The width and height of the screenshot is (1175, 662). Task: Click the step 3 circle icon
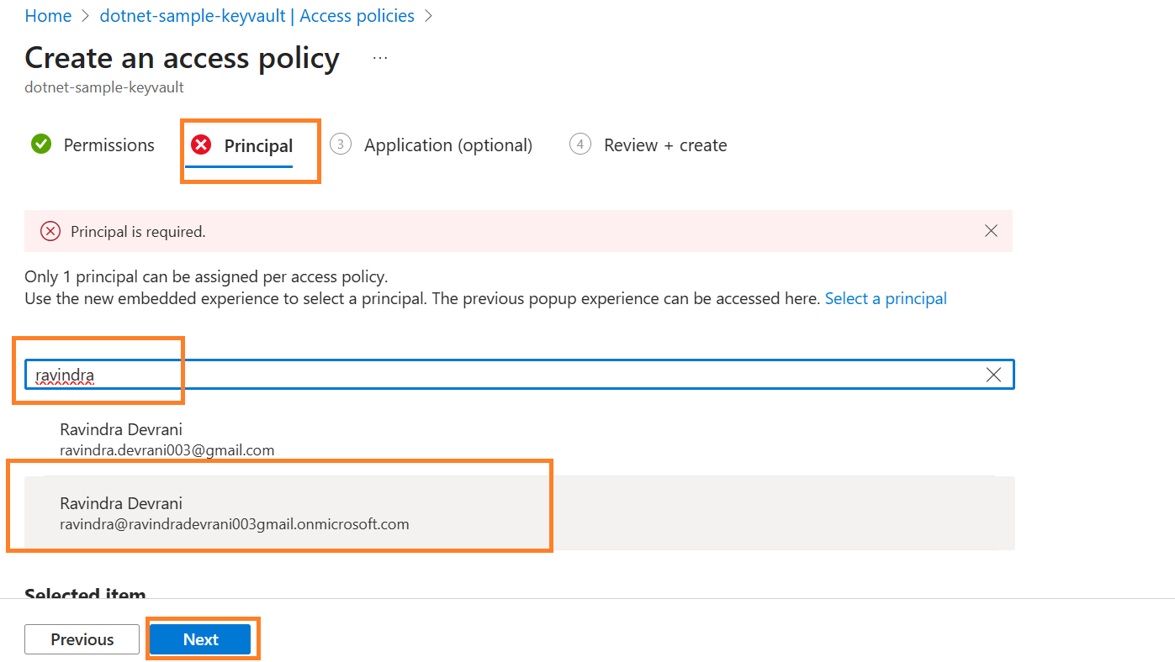click(x=341, y=144)
